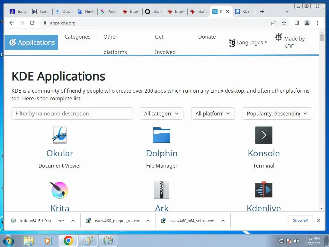
Task: Open the Krita title link
Action: coord(60,208)
